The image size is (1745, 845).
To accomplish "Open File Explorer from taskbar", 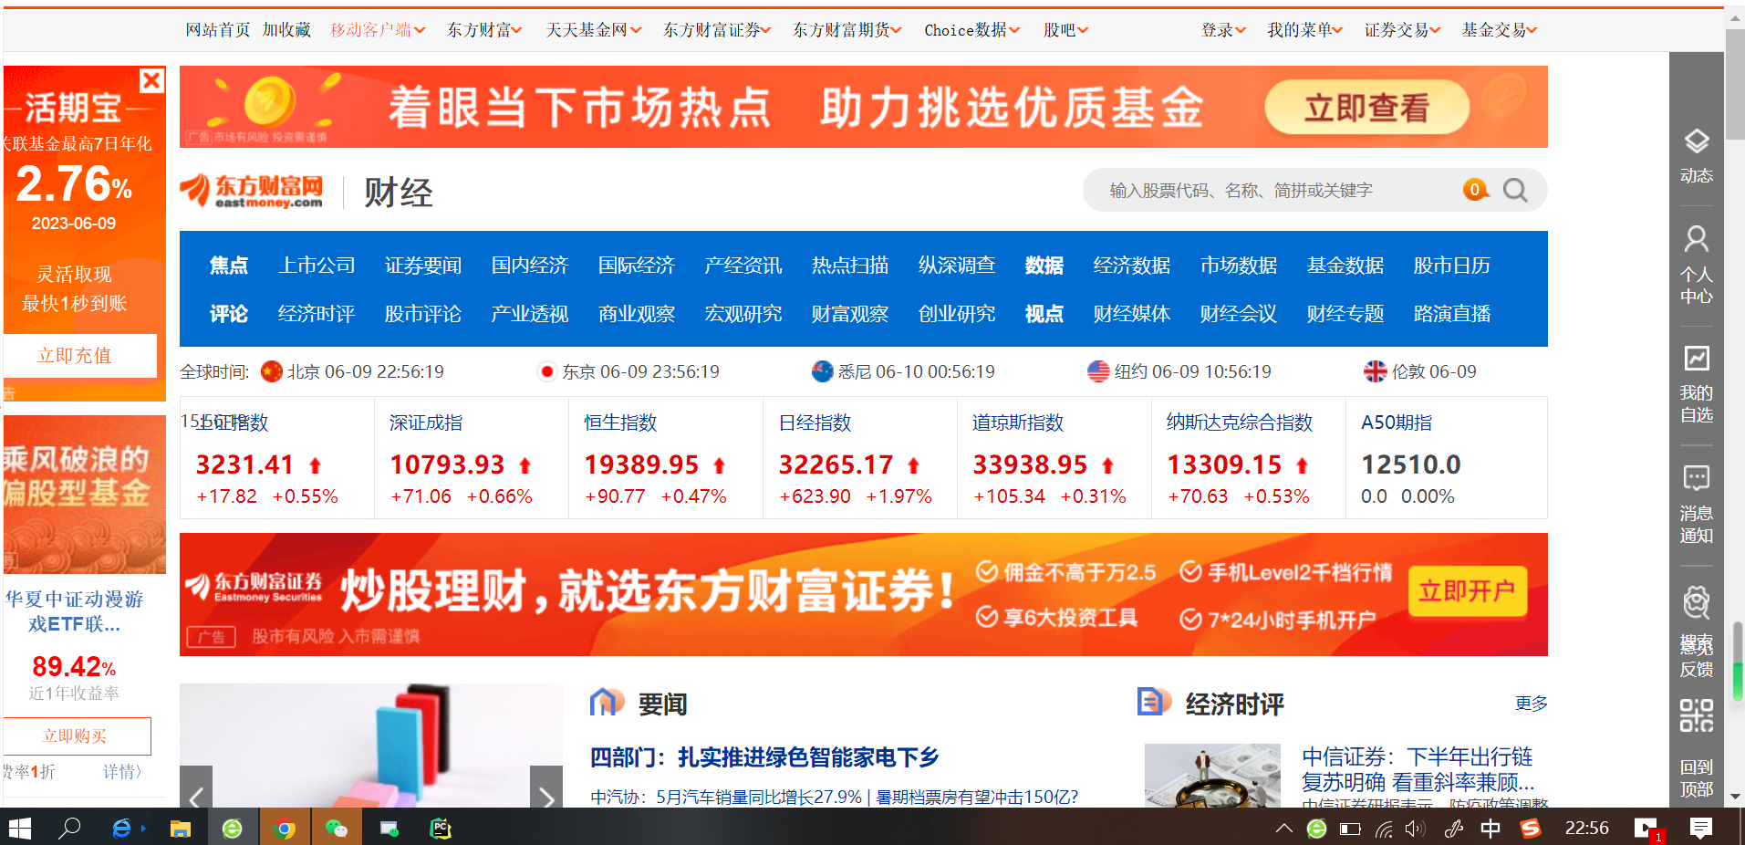I will pos(181,829).
